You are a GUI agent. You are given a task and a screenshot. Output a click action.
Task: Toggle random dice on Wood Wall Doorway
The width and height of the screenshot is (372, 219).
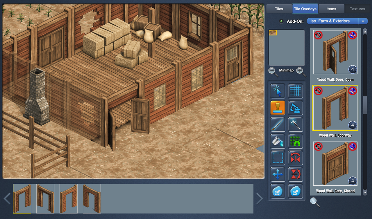coord(352,91)
